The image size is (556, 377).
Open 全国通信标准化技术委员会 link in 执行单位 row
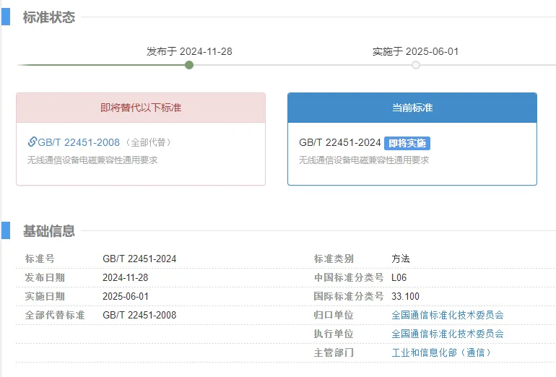click(x=447, y=334)
